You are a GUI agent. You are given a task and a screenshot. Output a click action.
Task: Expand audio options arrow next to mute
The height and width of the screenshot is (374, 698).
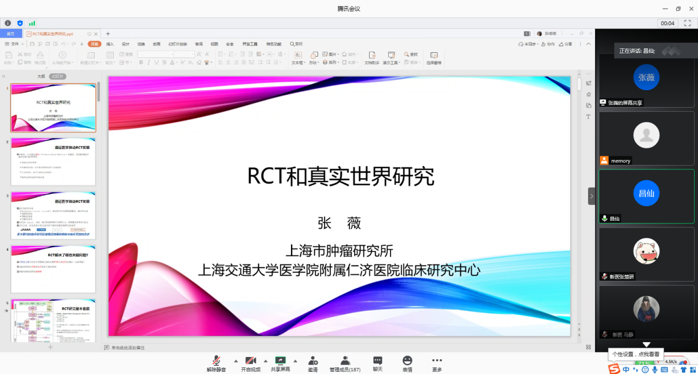pyautogui.click(x=236, y=361)
